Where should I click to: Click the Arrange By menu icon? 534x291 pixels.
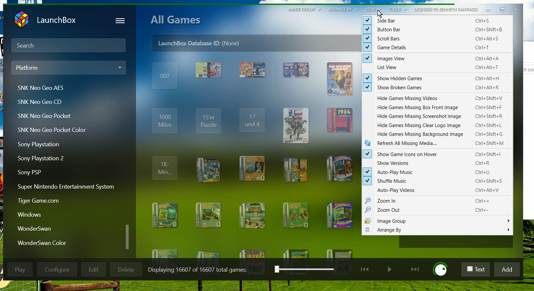coord(367,230)
